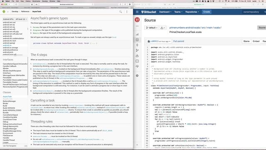Image resolution: width=266 pixels, height=150 pixels.
Task: Open the red repository avatar
Action: pyautogui.click(x=137, y=20)
